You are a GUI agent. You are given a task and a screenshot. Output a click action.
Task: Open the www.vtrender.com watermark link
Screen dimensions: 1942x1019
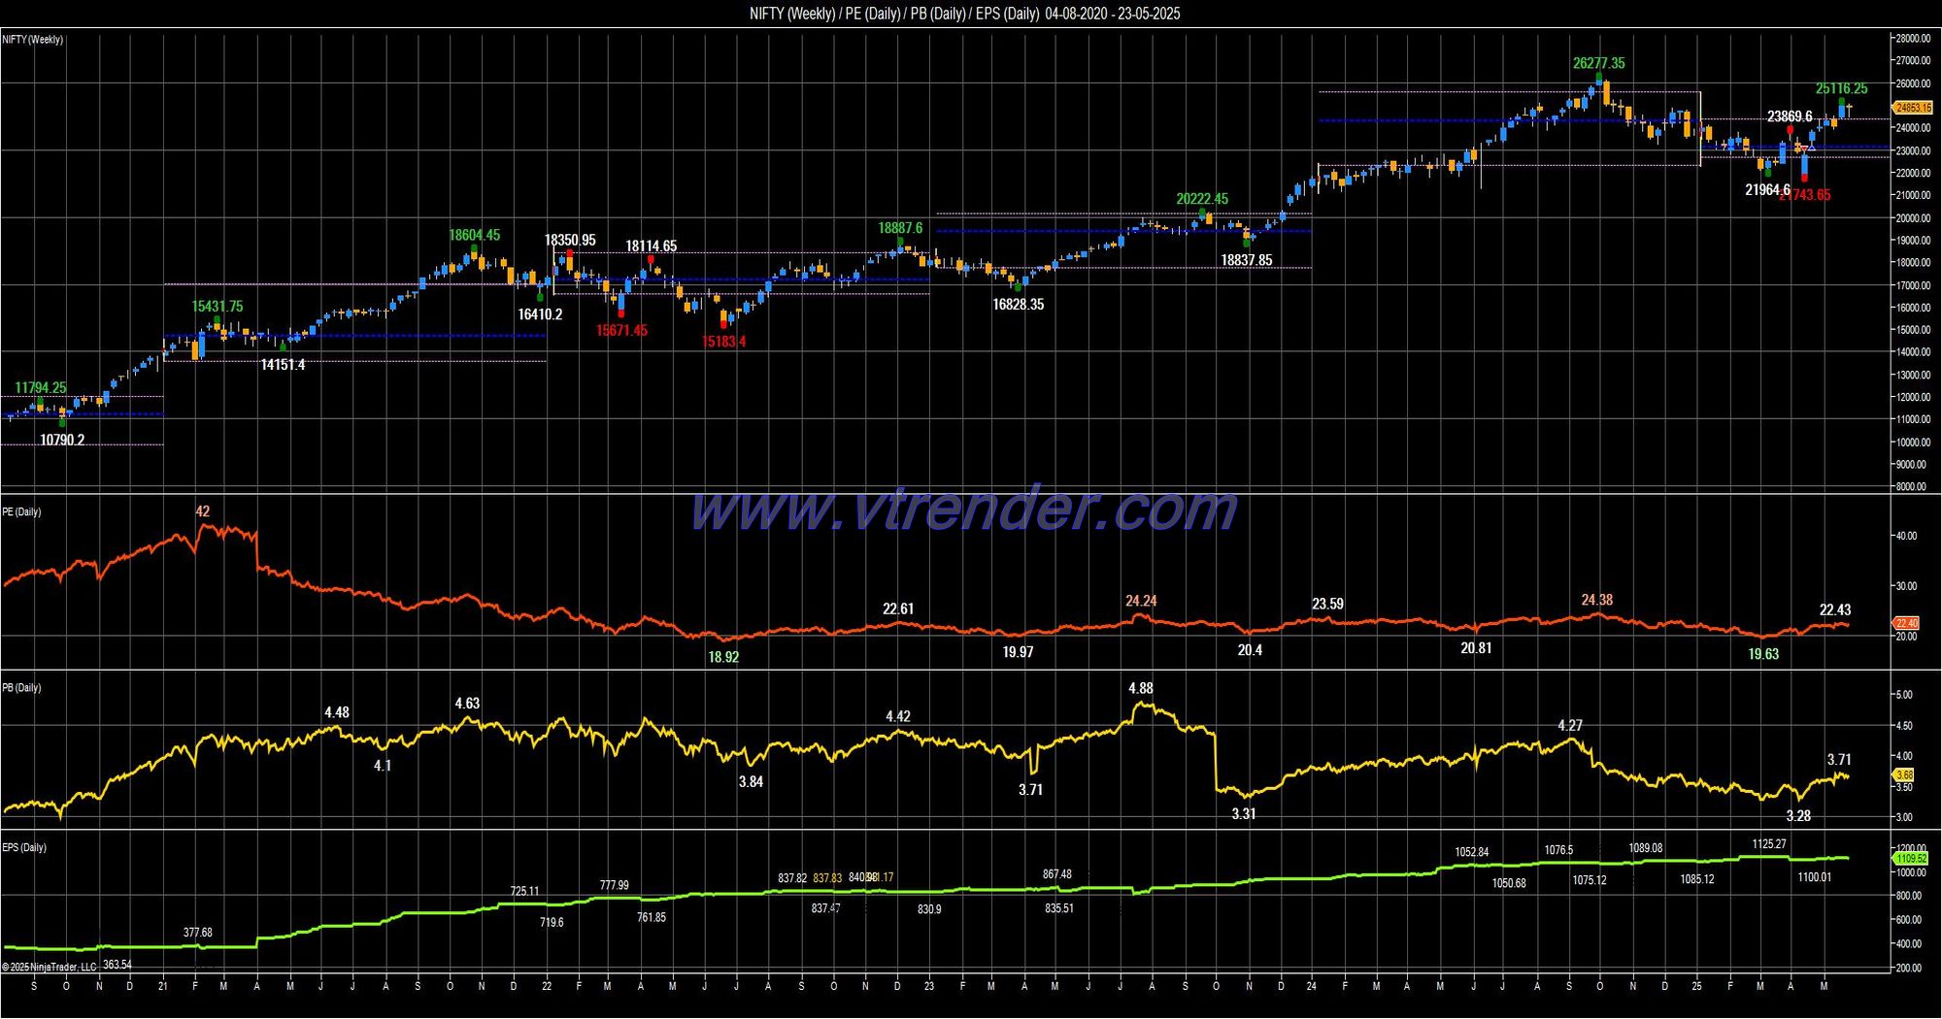point(963,509)
